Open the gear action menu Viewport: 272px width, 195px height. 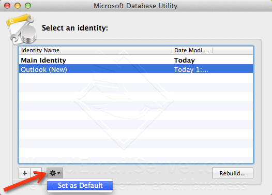(55, 173)
